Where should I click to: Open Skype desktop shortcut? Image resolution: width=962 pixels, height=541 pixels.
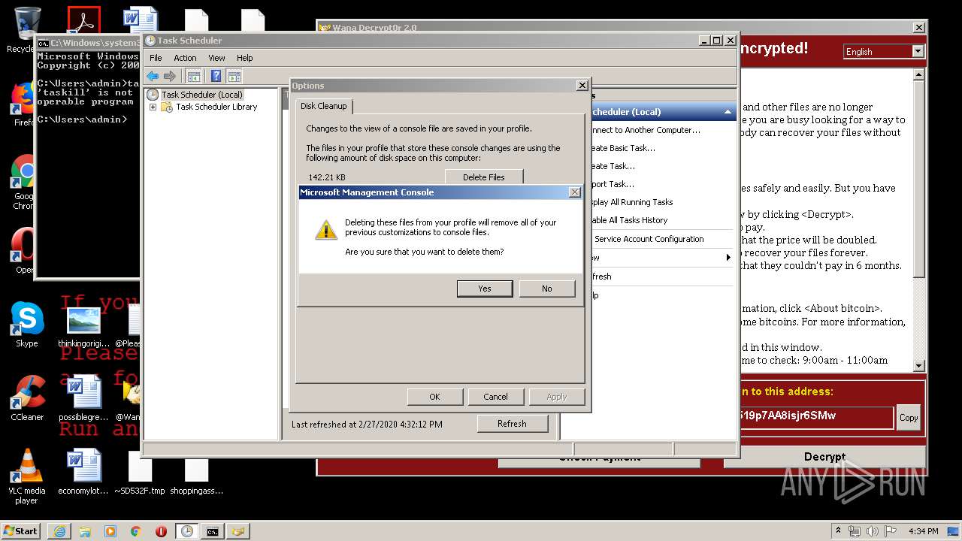27,325
